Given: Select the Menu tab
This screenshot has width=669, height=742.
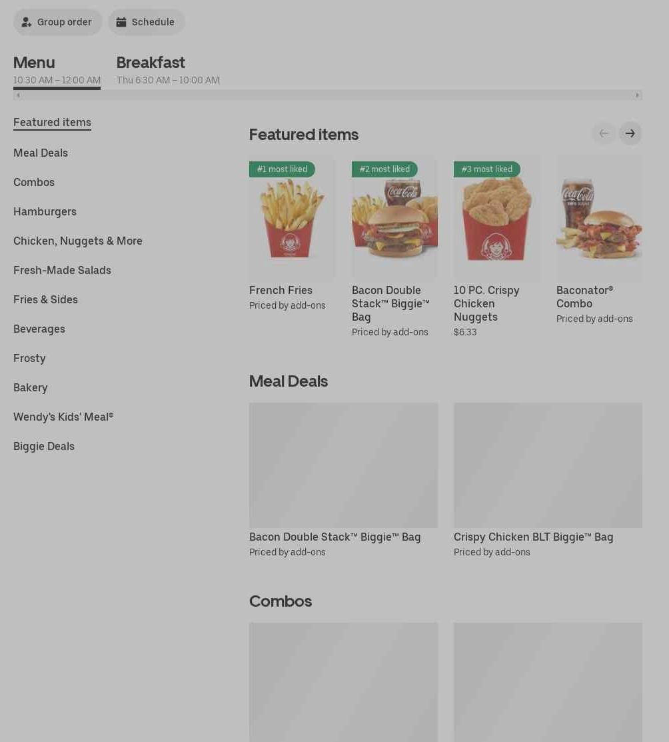Looking at the screenshot, I should [57, 70].
